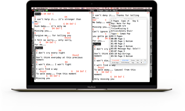This screenshot has height=111, width=185.
Task: Click the Denis Ladouceur user menu
Action: (x=138, y=8)
